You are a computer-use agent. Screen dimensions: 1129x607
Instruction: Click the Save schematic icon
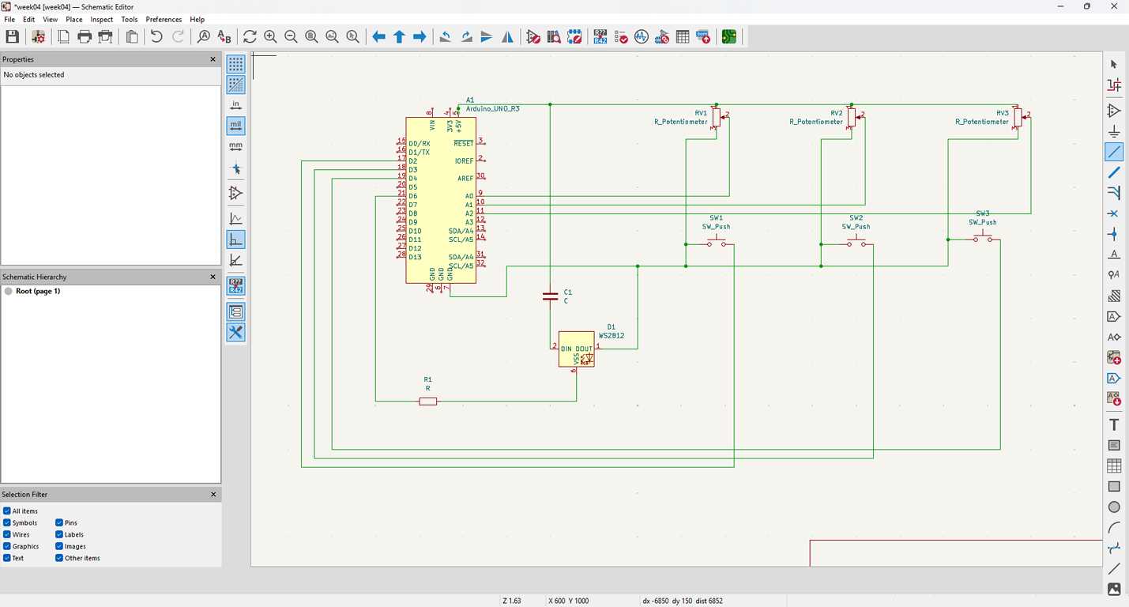click(12, 36)
